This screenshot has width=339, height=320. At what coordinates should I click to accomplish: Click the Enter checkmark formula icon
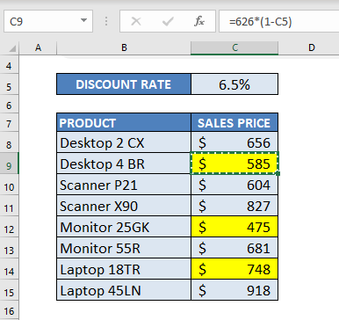click(x=168, y=21)
